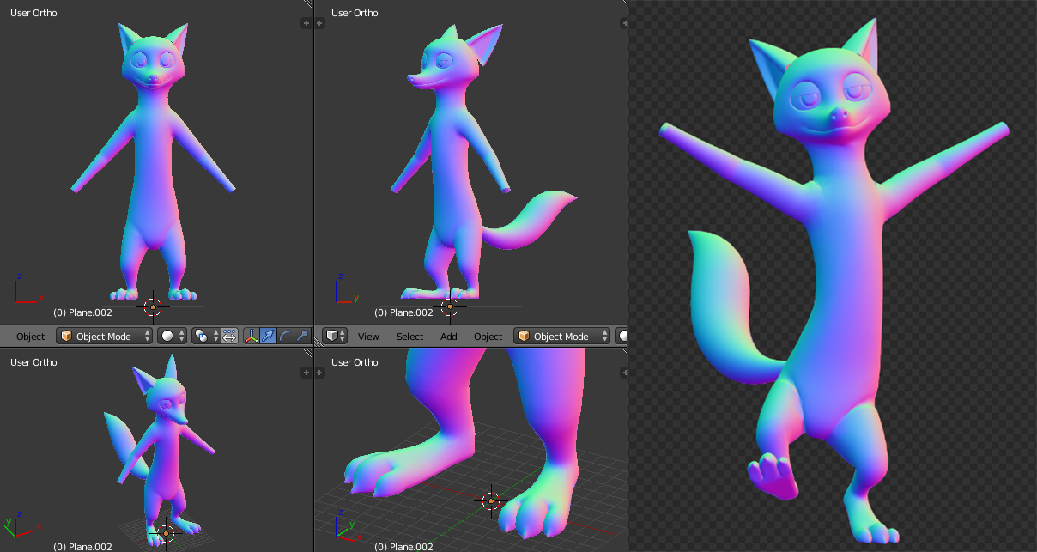Click split-area corner widget of front-view viewport
Screen dimensions: 1037x552
pyautogui.click(x=307, y=5)
